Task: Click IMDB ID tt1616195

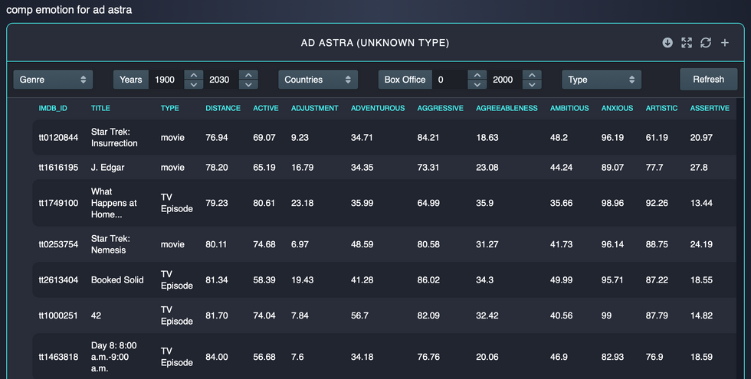Action: coord(58,168)
